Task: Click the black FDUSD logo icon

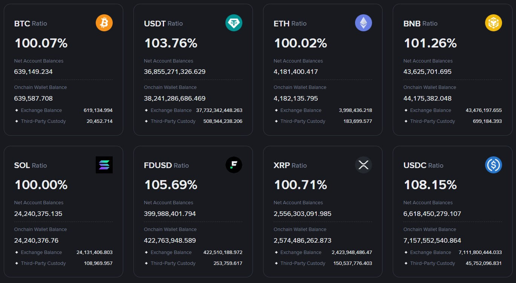Action: [x=234, y=165]
